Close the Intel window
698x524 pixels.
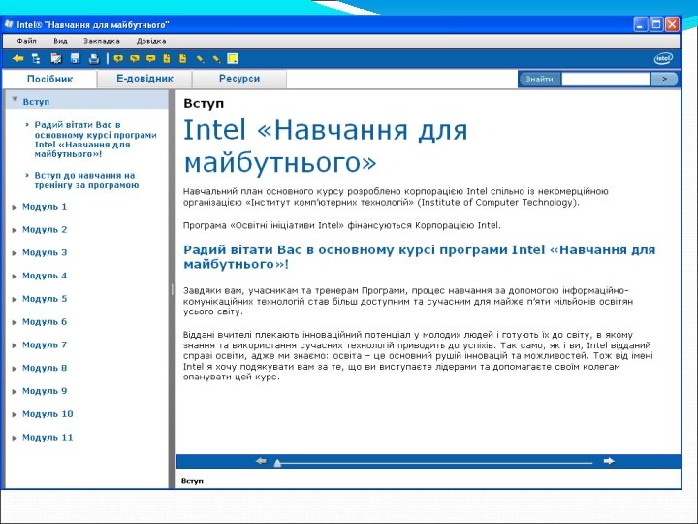coord(672,24)
